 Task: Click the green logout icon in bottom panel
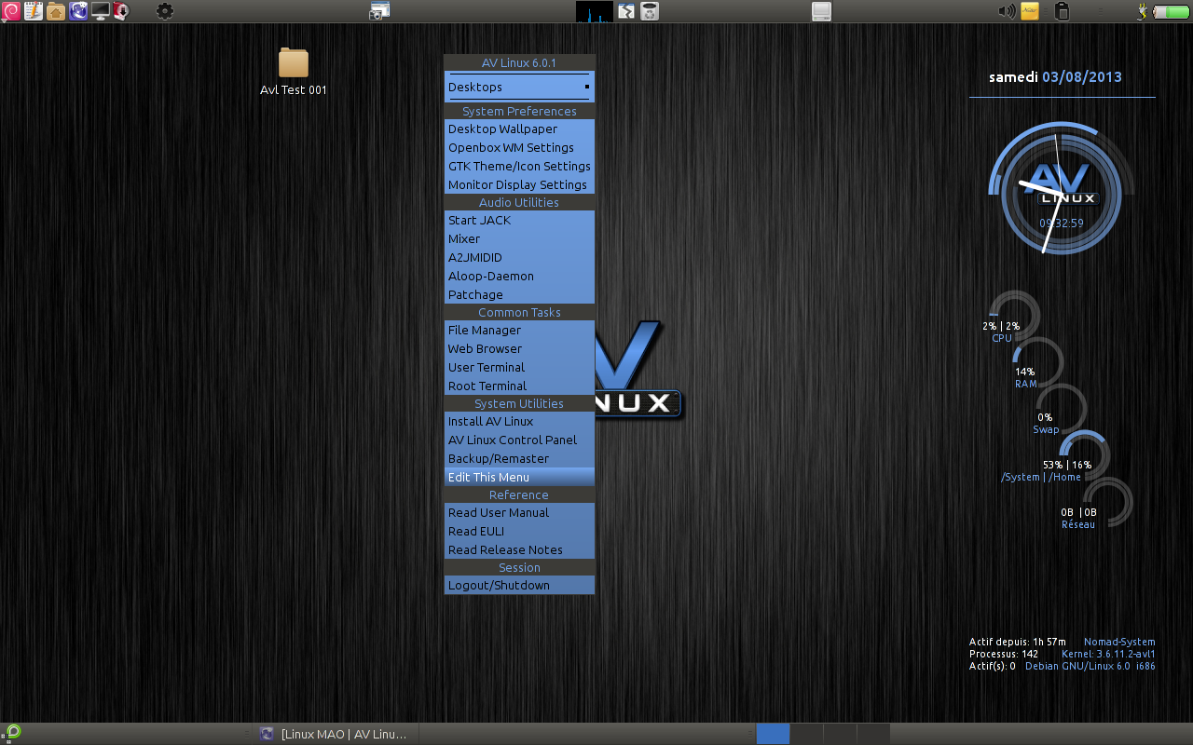click(14, 733)
